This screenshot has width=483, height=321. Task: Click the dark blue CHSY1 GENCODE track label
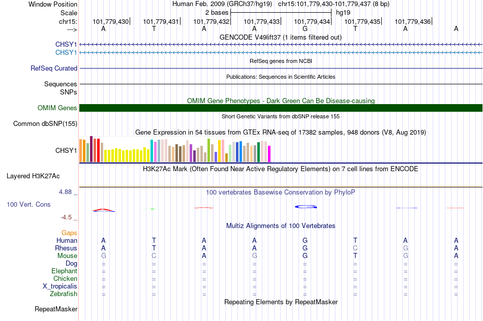(66, 44)
